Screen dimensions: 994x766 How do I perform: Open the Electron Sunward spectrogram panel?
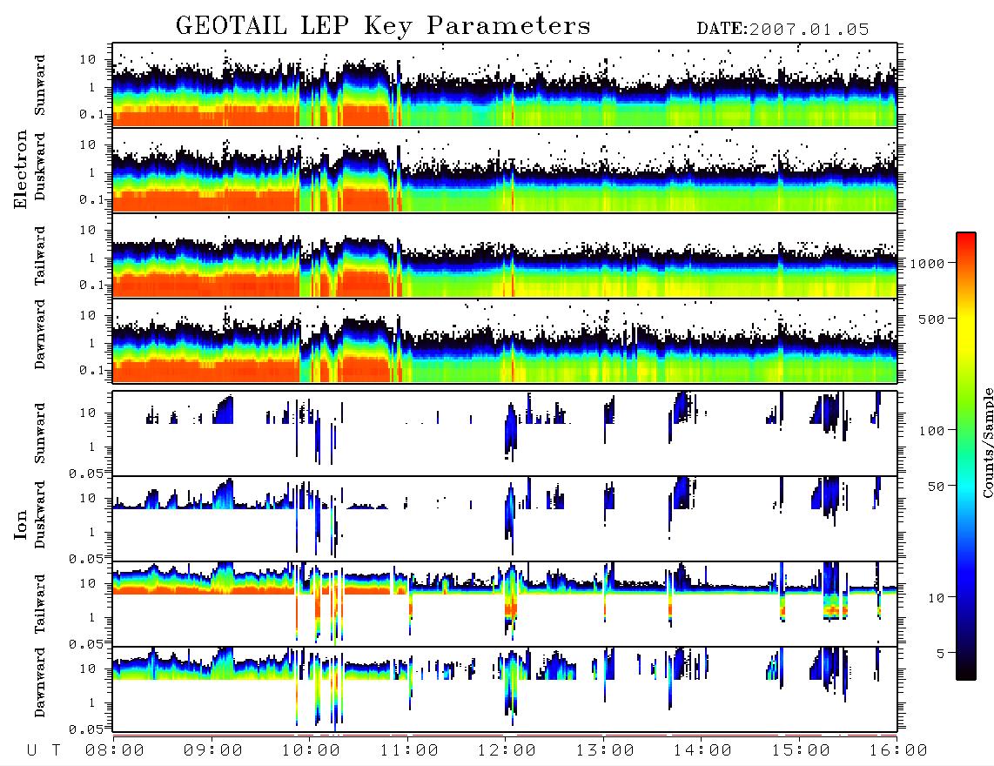[x=505, y=85]
